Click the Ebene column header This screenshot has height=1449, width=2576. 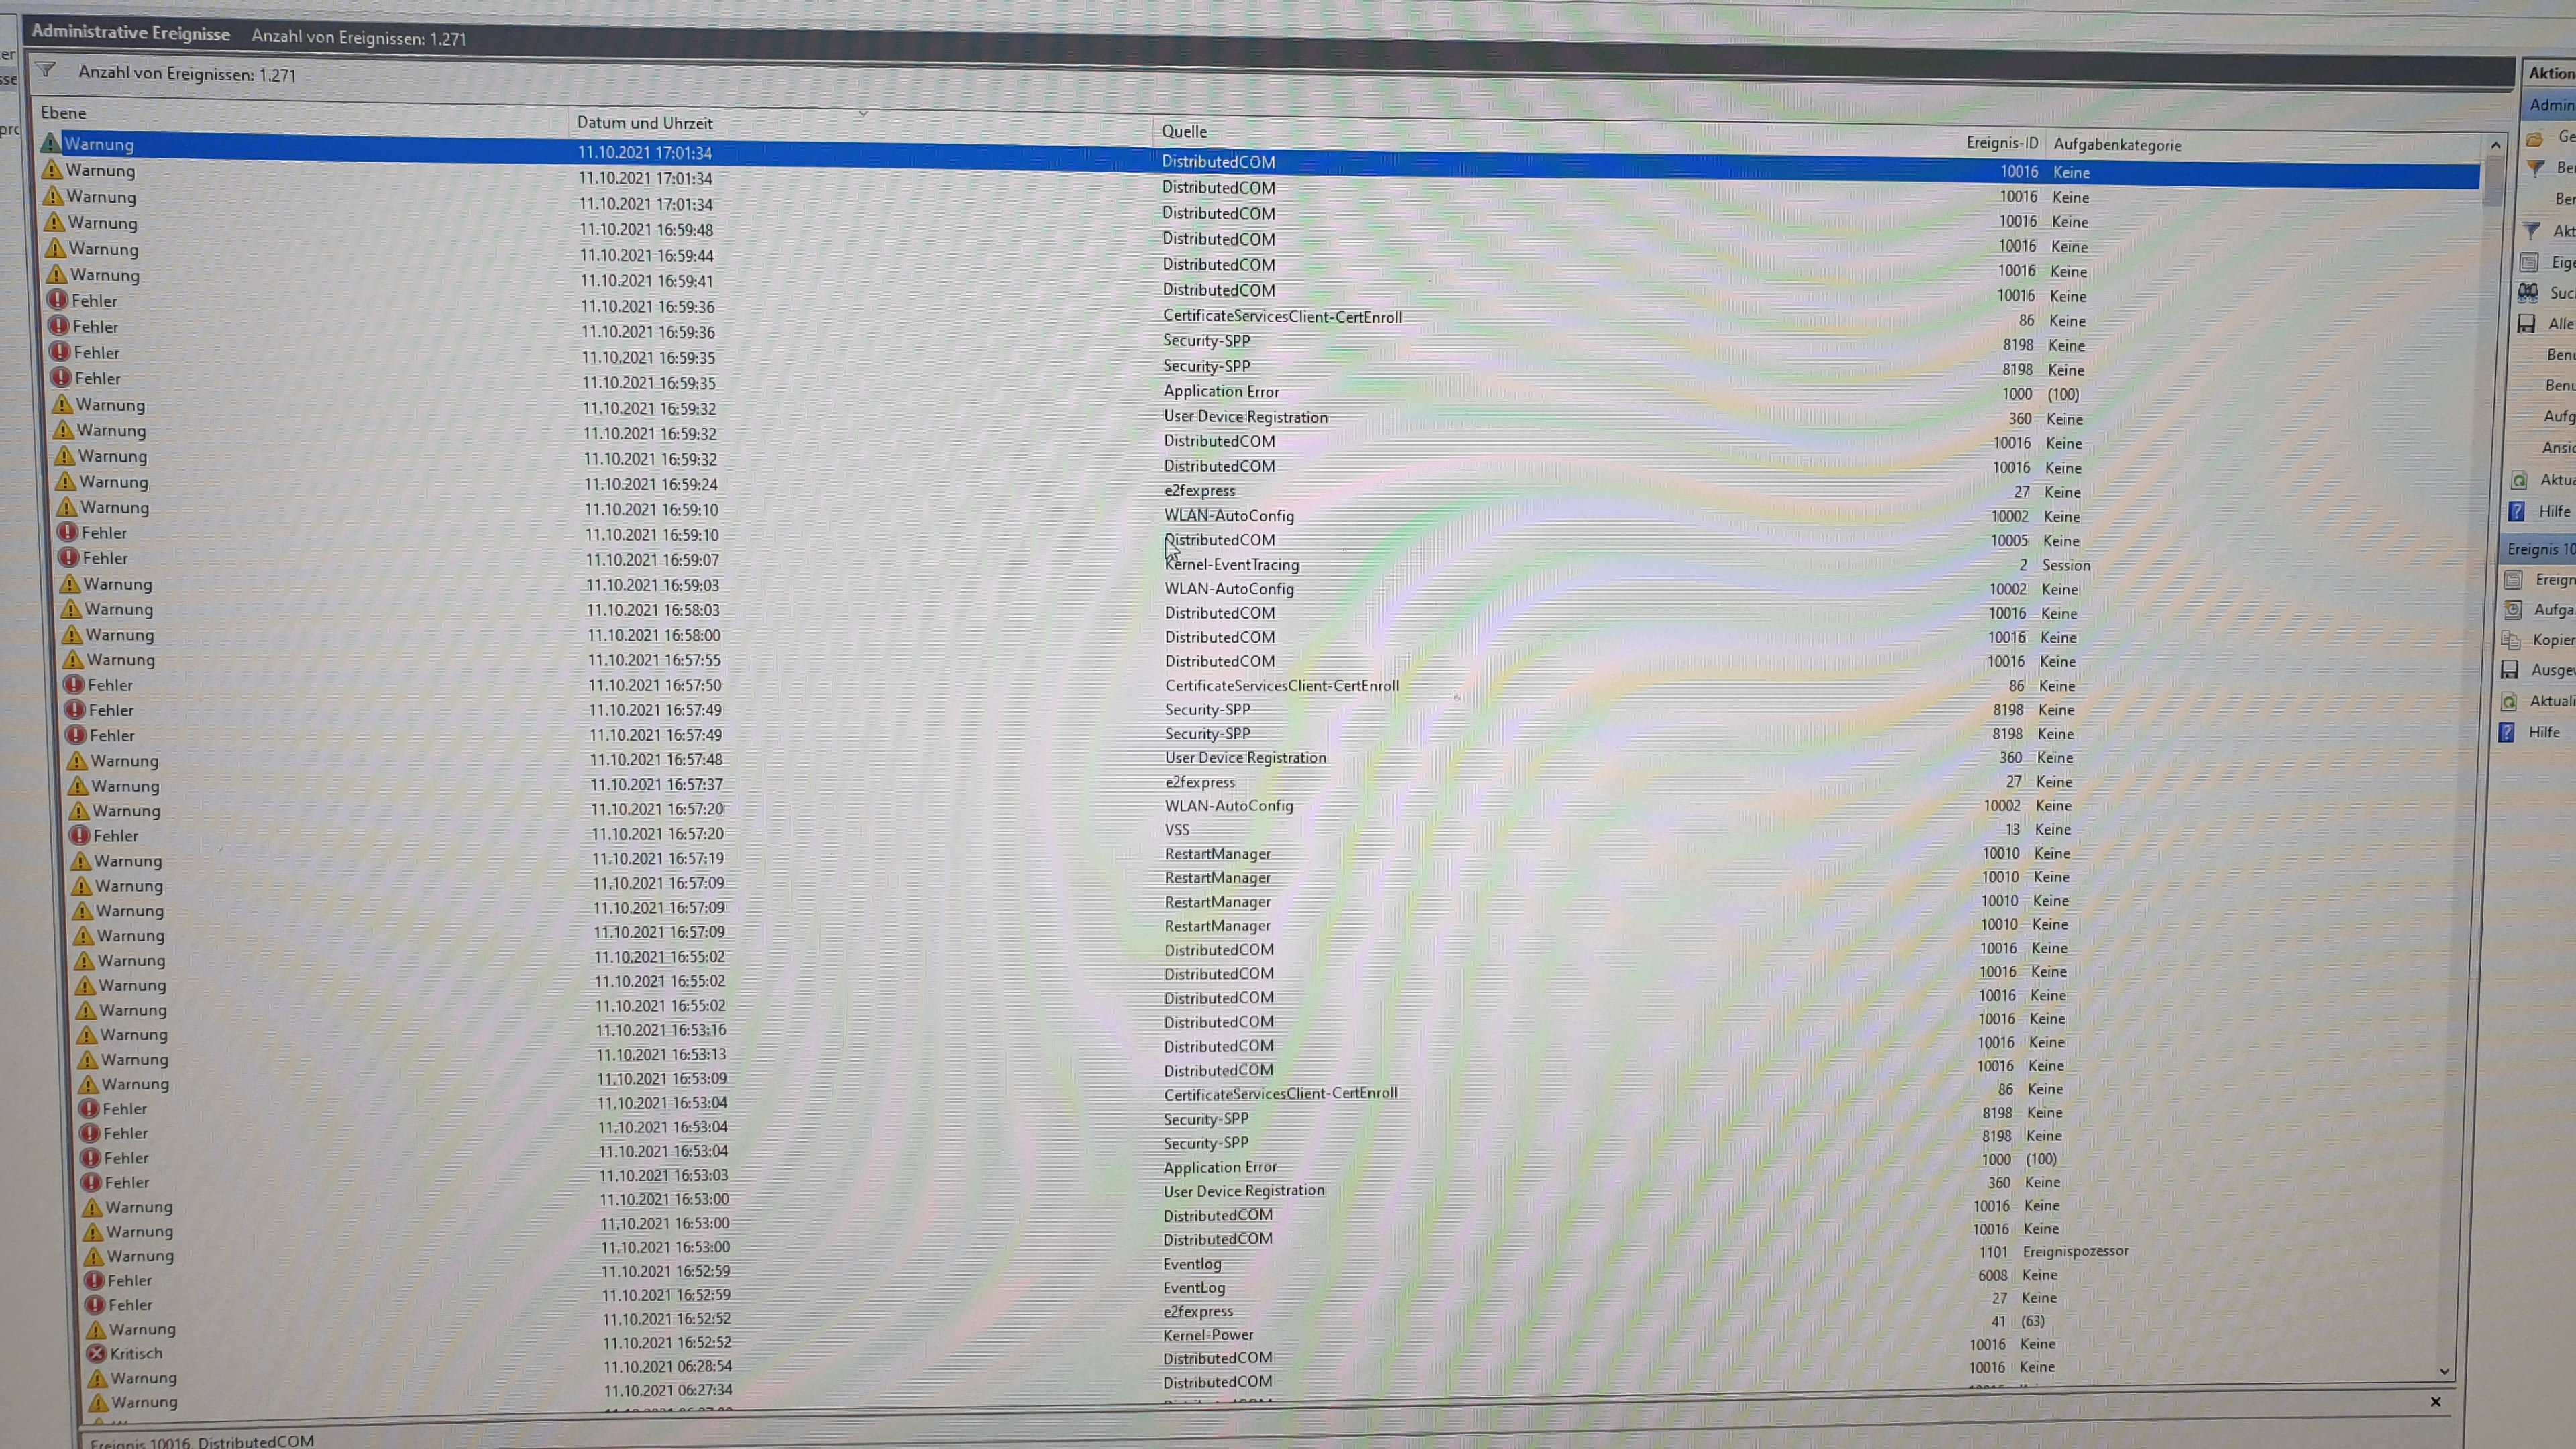tap(64, 113)
